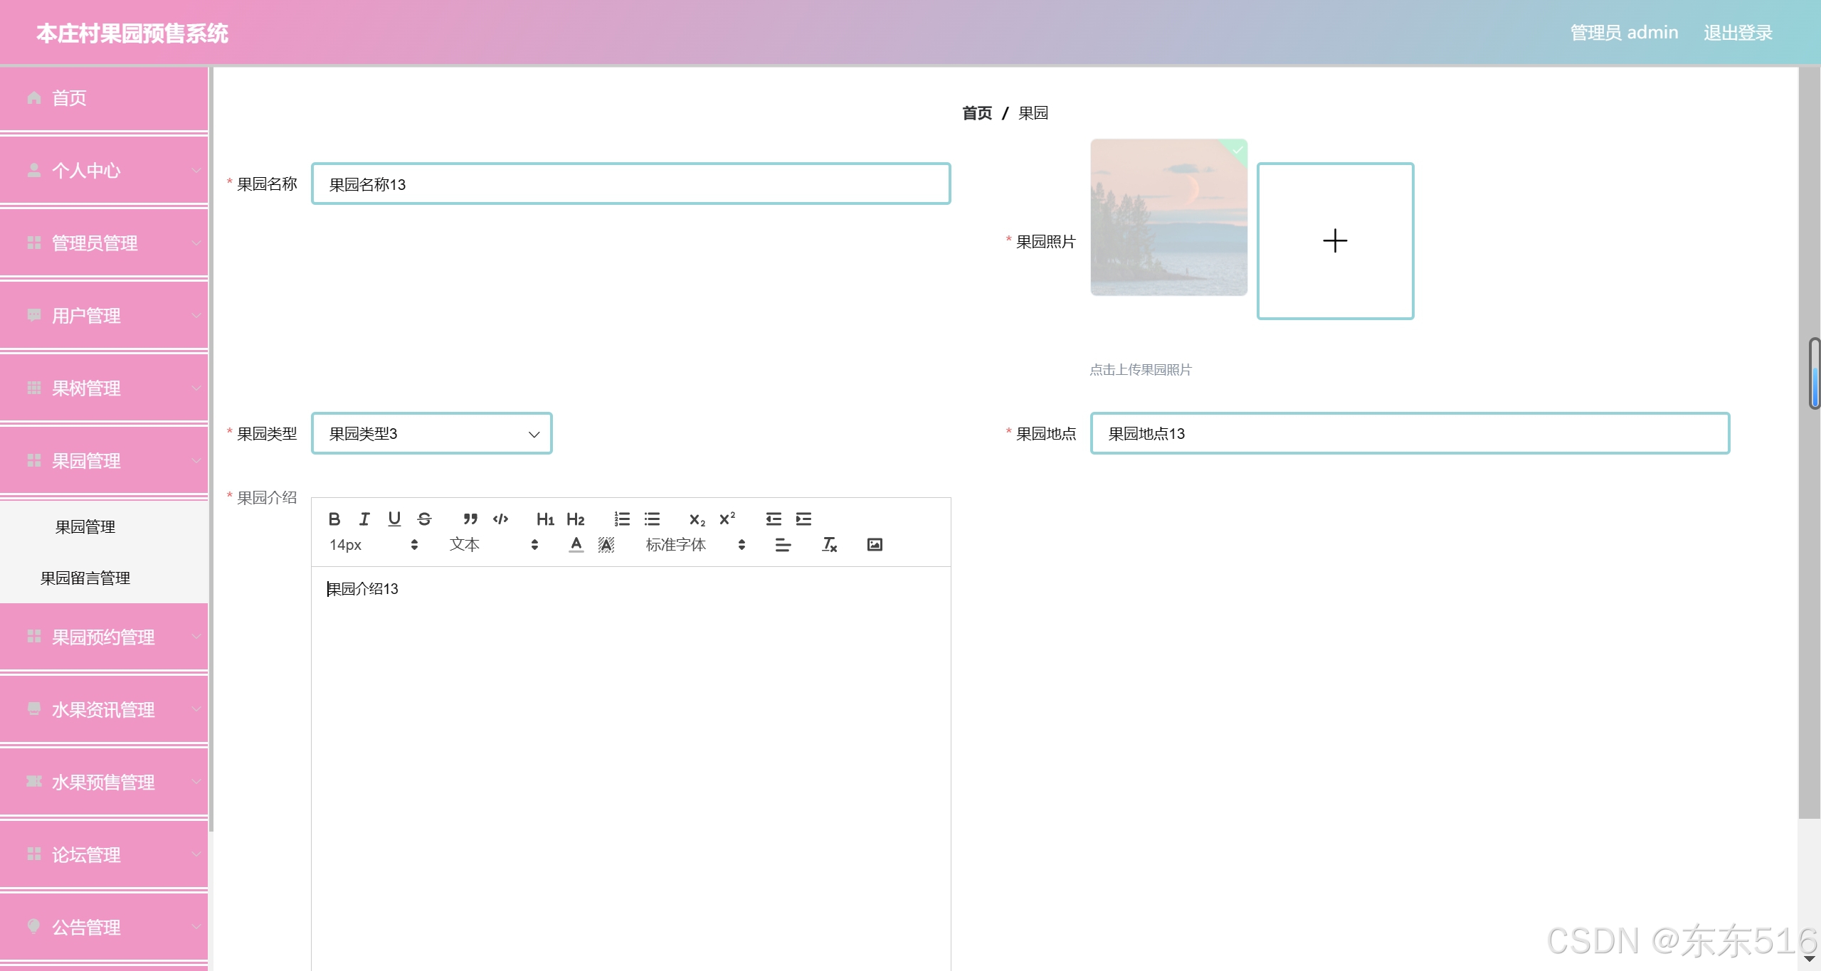Insert image using picture icon
This screenshot has width=1821, height=971.
coord(875,545)
